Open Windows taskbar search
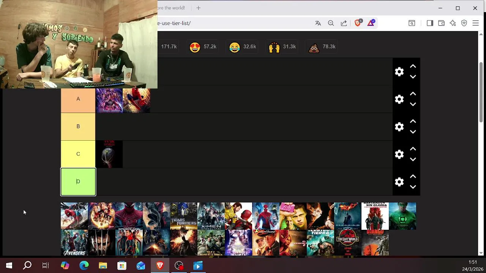The height and width of the screenshot is (273, 486). coord(27,266)
